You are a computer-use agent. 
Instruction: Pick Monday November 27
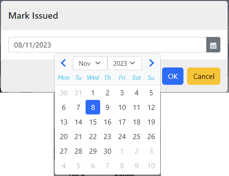pos(64,151)
